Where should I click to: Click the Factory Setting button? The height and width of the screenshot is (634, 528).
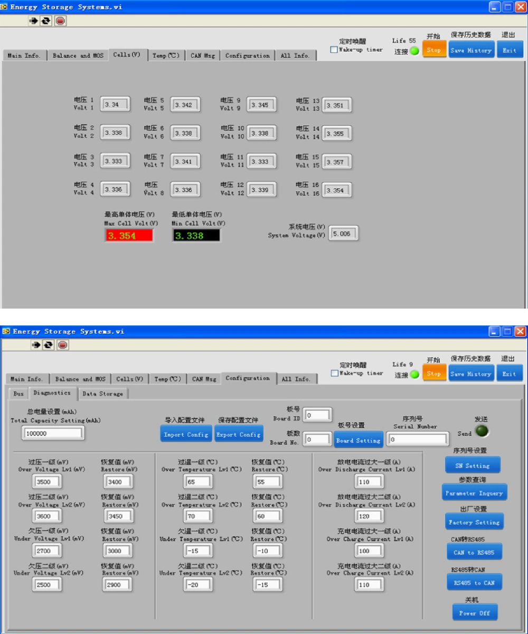click(474, 521)
